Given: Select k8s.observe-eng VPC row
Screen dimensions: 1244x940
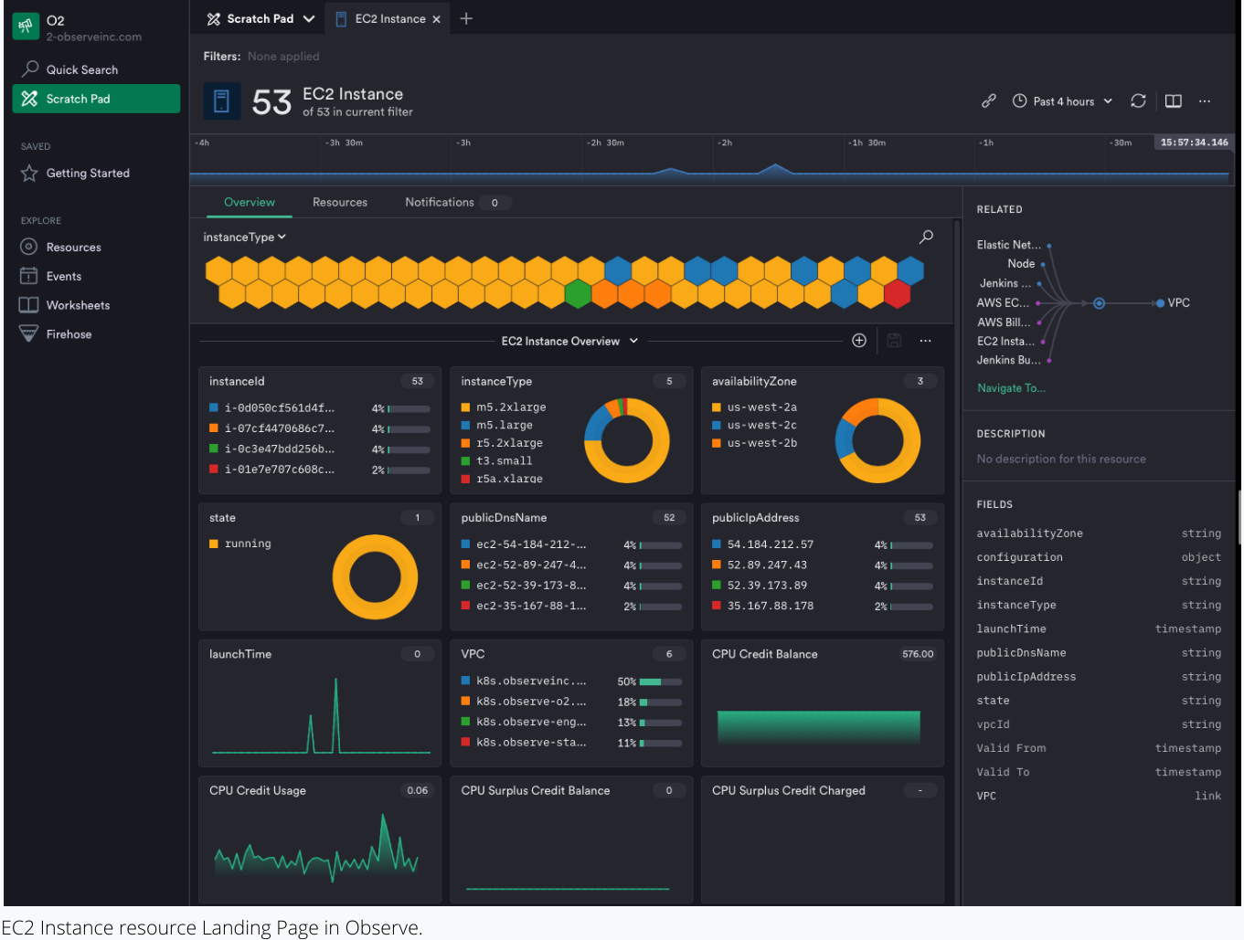Looking at the screenshot, I should pyautogui.click(x=571, y=723).
